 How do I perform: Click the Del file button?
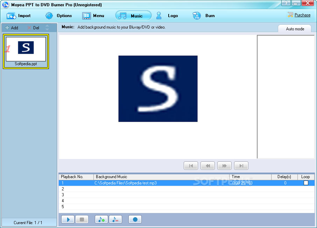(33, 28)
